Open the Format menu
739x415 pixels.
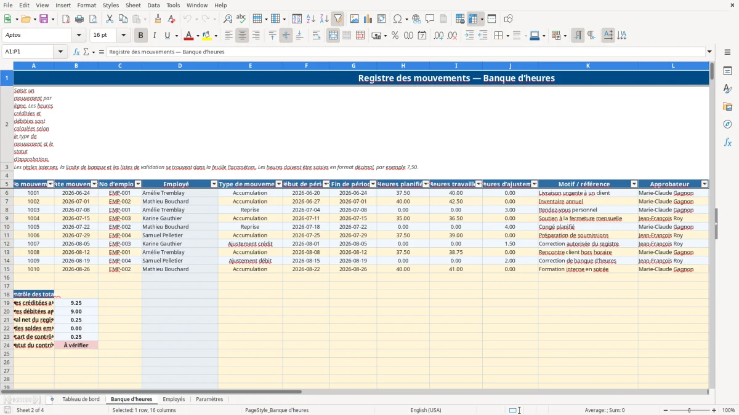[86, 5]
